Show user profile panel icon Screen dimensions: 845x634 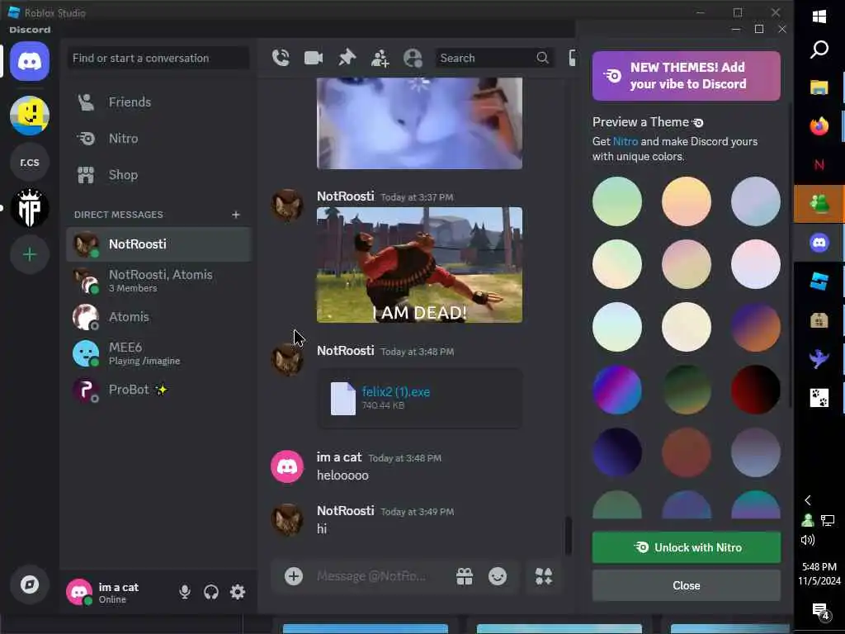(413, 58)
